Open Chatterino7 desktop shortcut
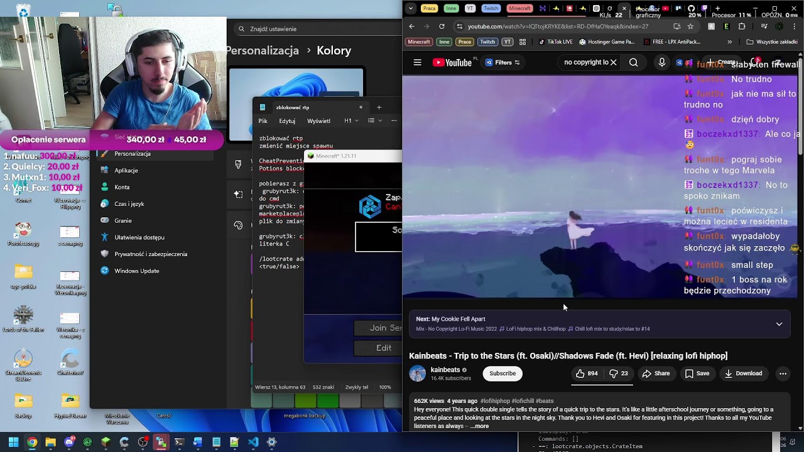Viewport: 804px width, 452px height. click(70, 362)
